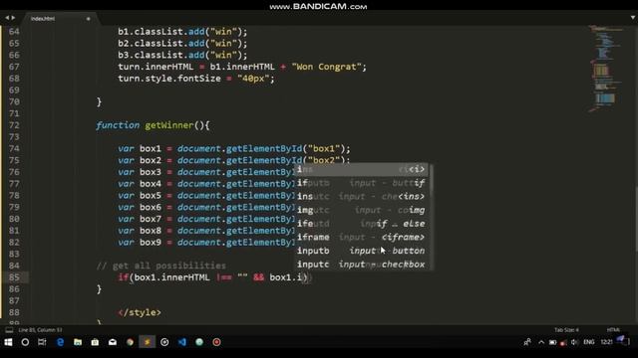
Task: Change the HTML syntax selector
Action: click(613, 330)
